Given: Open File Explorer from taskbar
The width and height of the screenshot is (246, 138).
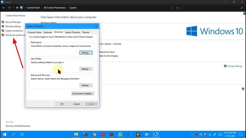Looking at the screenshot, I should click(x=76, y=135).
